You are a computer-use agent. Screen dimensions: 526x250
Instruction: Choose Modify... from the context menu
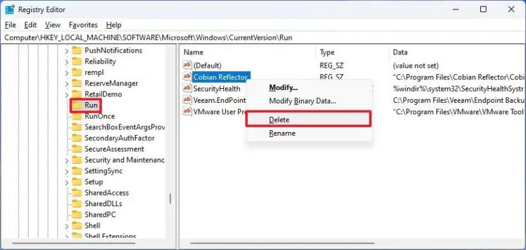pyautogui.click(x=309, y=88)
